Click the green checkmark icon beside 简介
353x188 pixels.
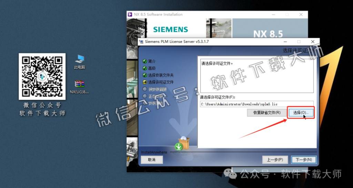[x=145, y=61]
